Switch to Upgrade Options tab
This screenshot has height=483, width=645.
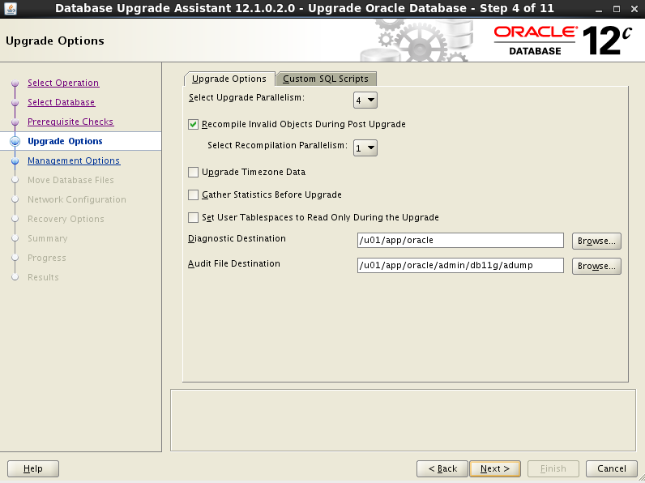click(x=229, y=79)
